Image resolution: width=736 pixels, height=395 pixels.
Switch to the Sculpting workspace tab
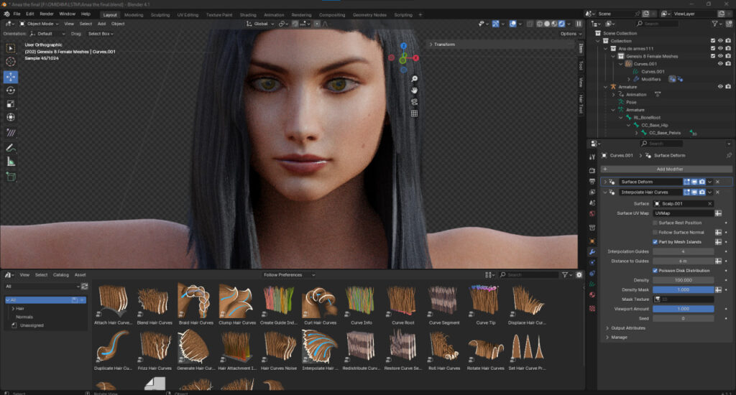tap(160, 15)
